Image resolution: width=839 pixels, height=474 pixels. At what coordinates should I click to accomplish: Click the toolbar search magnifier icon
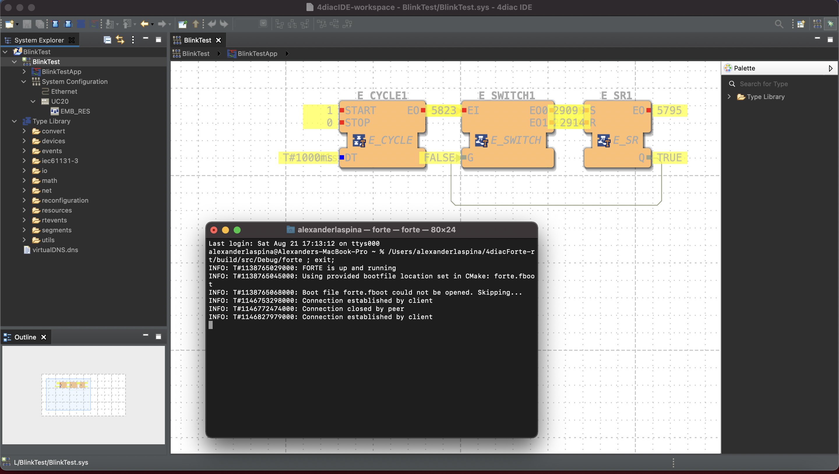pyautogui.click(x=779, y=24)
